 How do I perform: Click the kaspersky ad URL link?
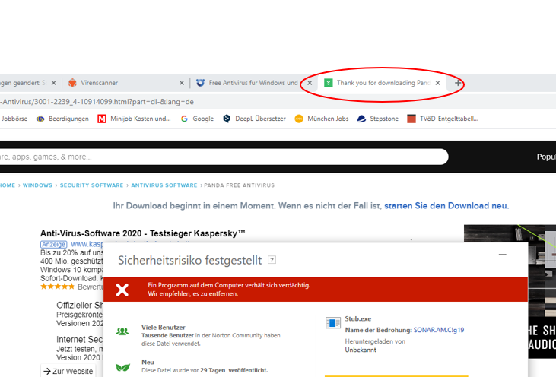click(87, 244)
